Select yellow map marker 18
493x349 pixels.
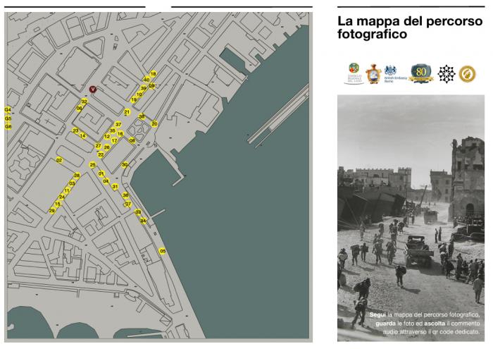click(x=153, y=74)
